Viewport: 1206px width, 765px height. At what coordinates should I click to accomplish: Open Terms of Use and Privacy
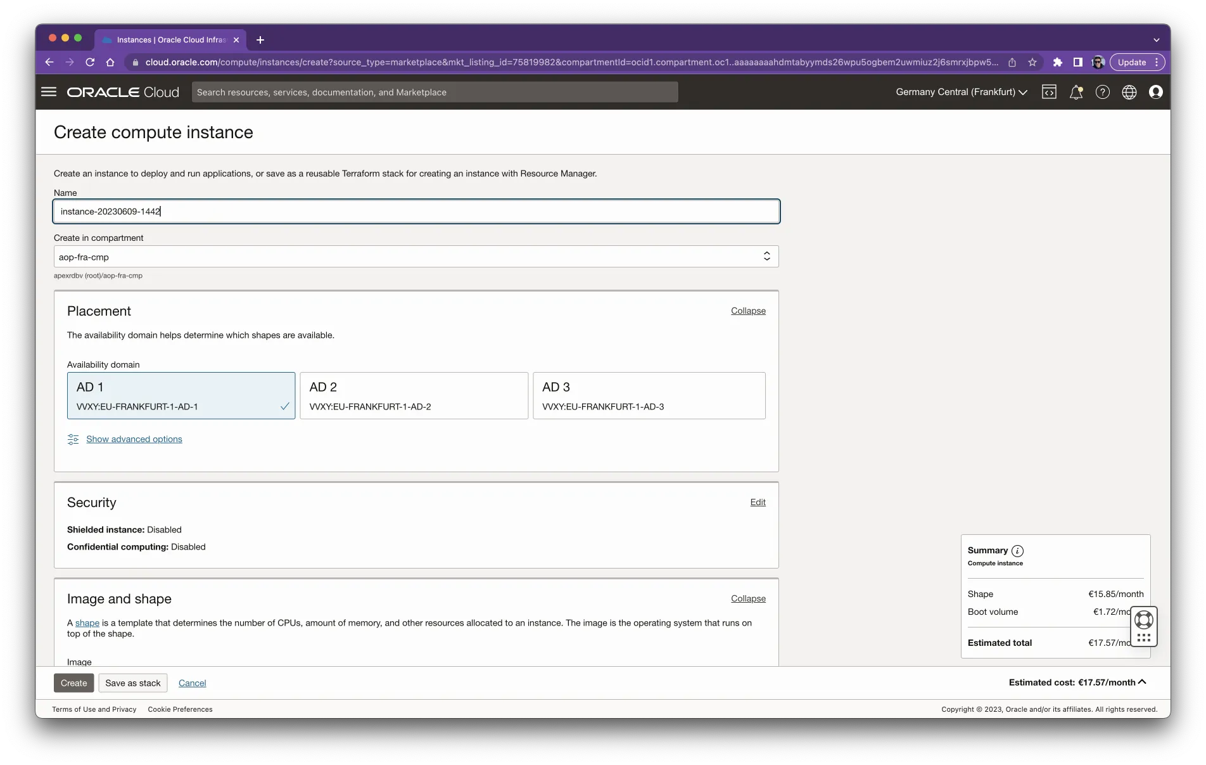pyautogui.click(x=94, y=709)
